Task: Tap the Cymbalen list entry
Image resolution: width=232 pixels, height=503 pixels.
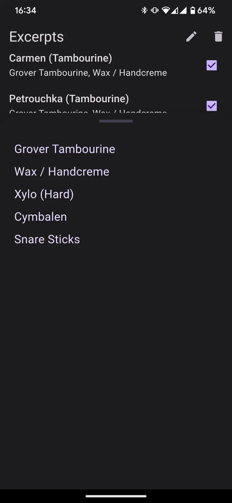Action: point(41,217)
